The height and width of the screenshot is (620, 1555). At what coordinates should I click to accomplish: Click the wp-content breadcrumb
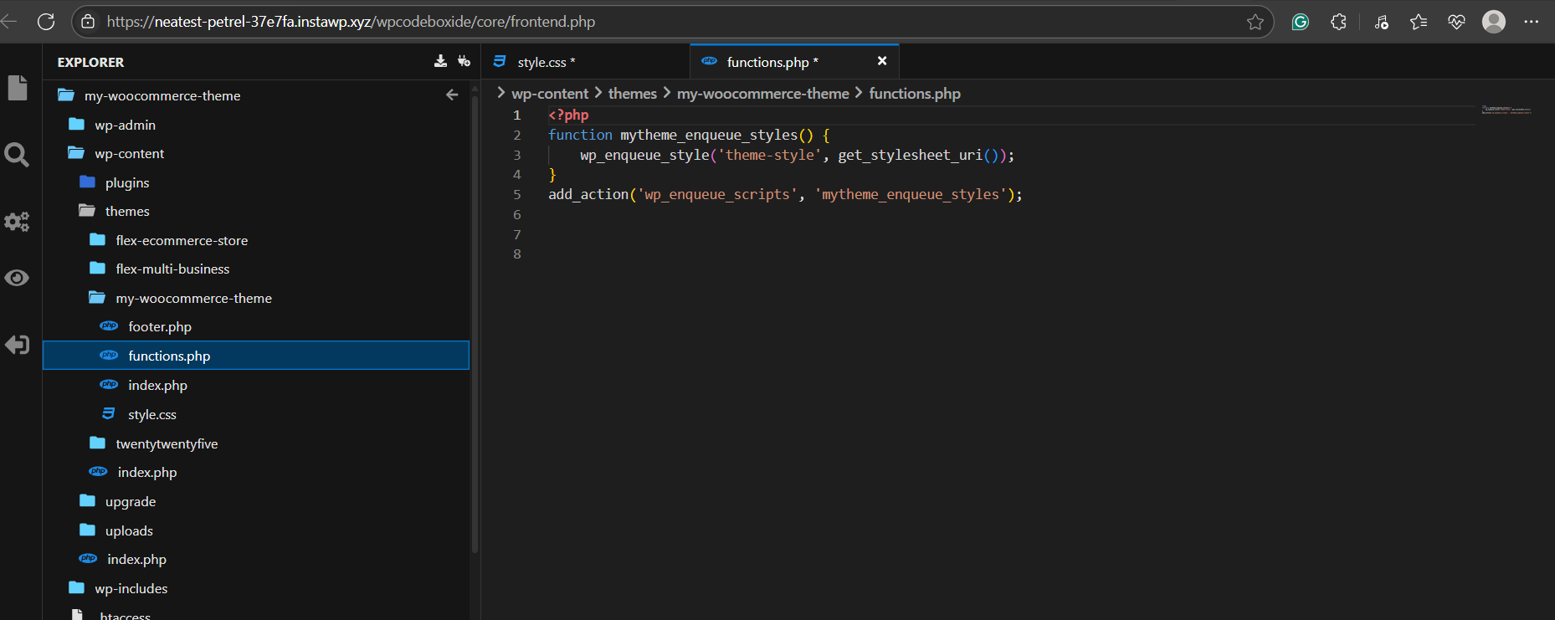pos(550,94)
